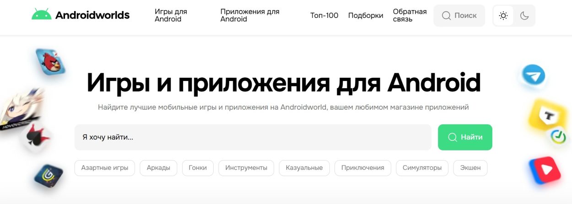
Task: Open the Игры для Android menu
Action: [x=171, y=15]
